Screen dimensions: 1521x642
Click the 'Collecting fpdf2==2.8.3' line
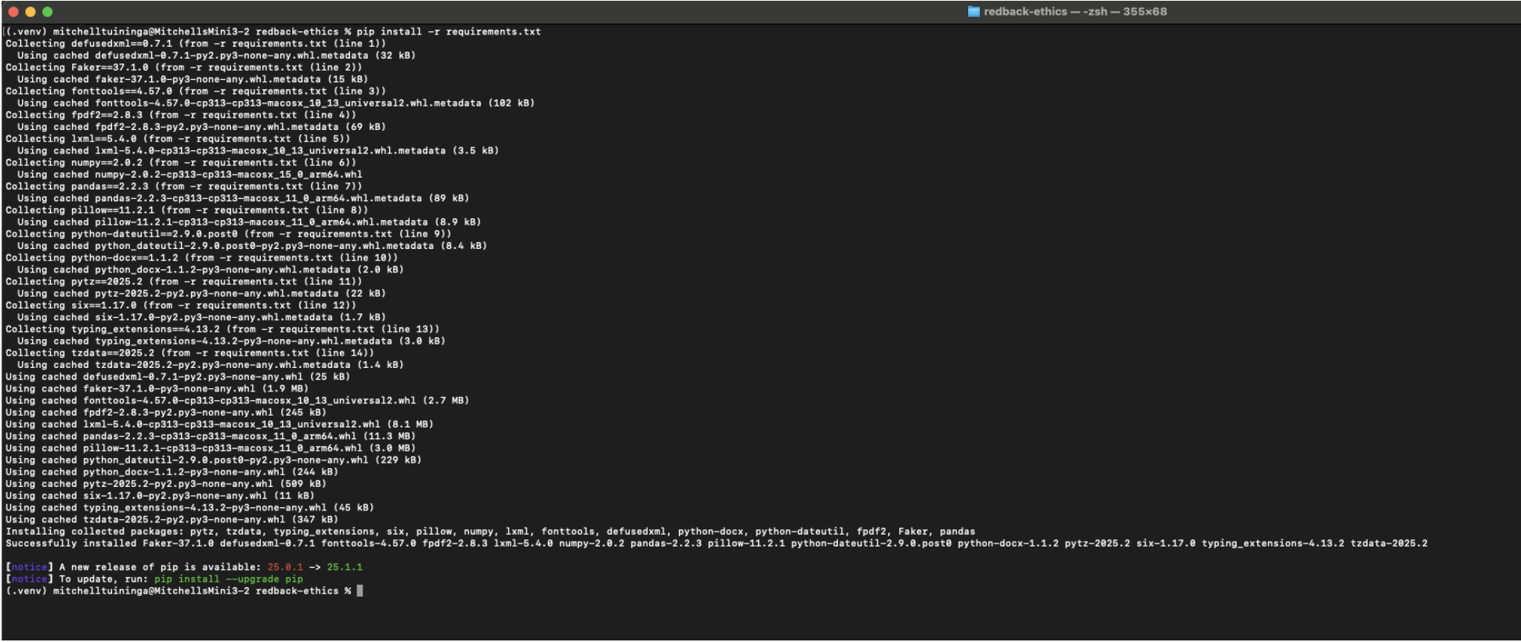point(181,115)
